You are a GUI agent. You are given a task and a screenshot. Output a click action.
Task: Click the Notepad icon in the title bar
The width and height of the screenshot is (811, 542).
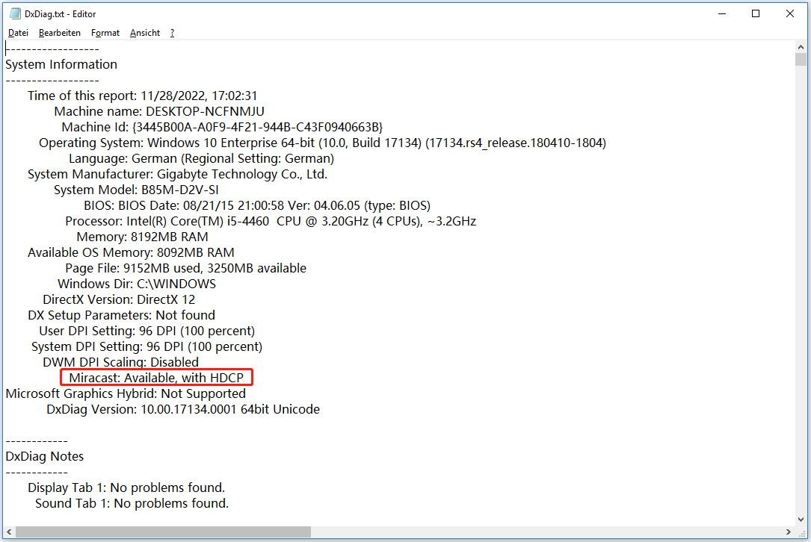[16, 13]
